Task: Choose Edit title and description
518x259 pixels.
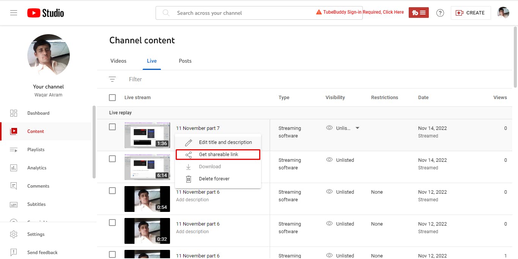Action: coord(218,142)
